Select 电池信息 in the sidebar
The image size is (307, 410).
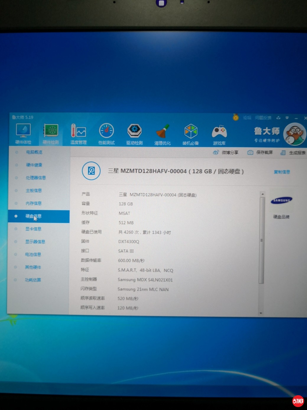(x=33, y=254)
